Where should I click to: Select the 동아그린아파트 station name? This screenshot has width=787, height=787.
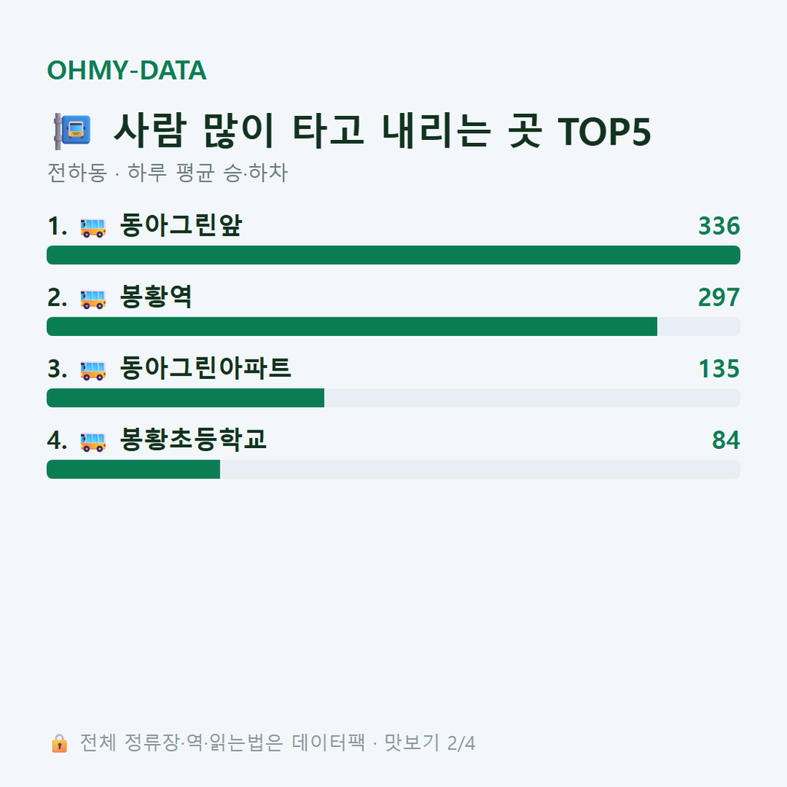[x=205, y=368]
